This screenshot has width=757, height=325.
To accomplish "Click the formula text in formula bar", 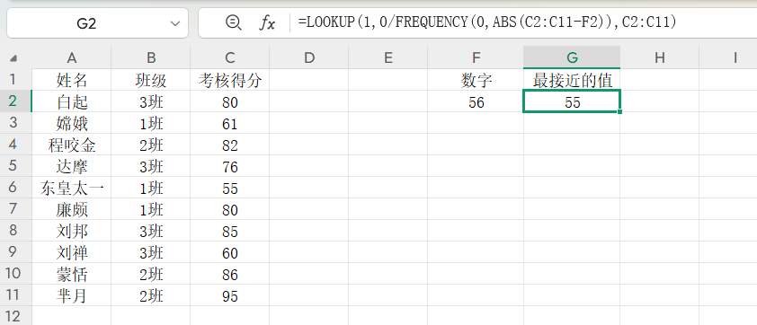I will [487, 22].
